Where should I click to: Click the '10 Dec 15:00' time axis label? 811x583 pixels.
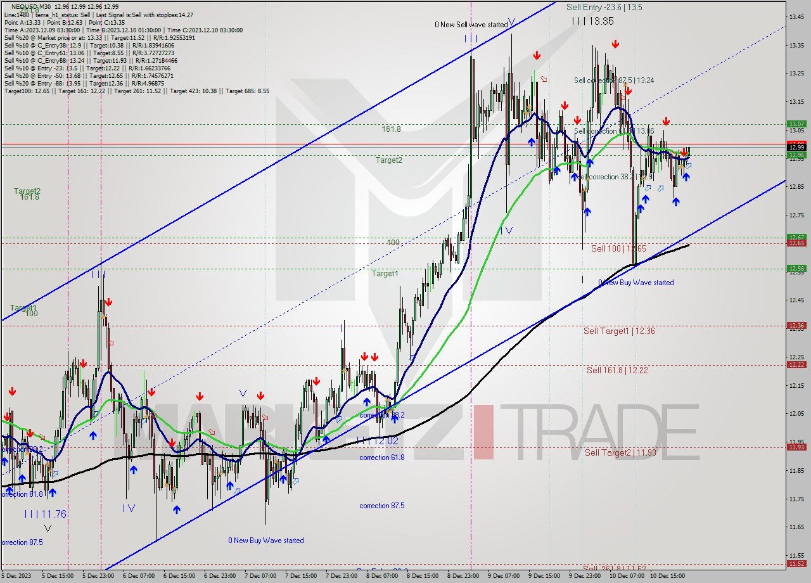(x=668, y=576)
